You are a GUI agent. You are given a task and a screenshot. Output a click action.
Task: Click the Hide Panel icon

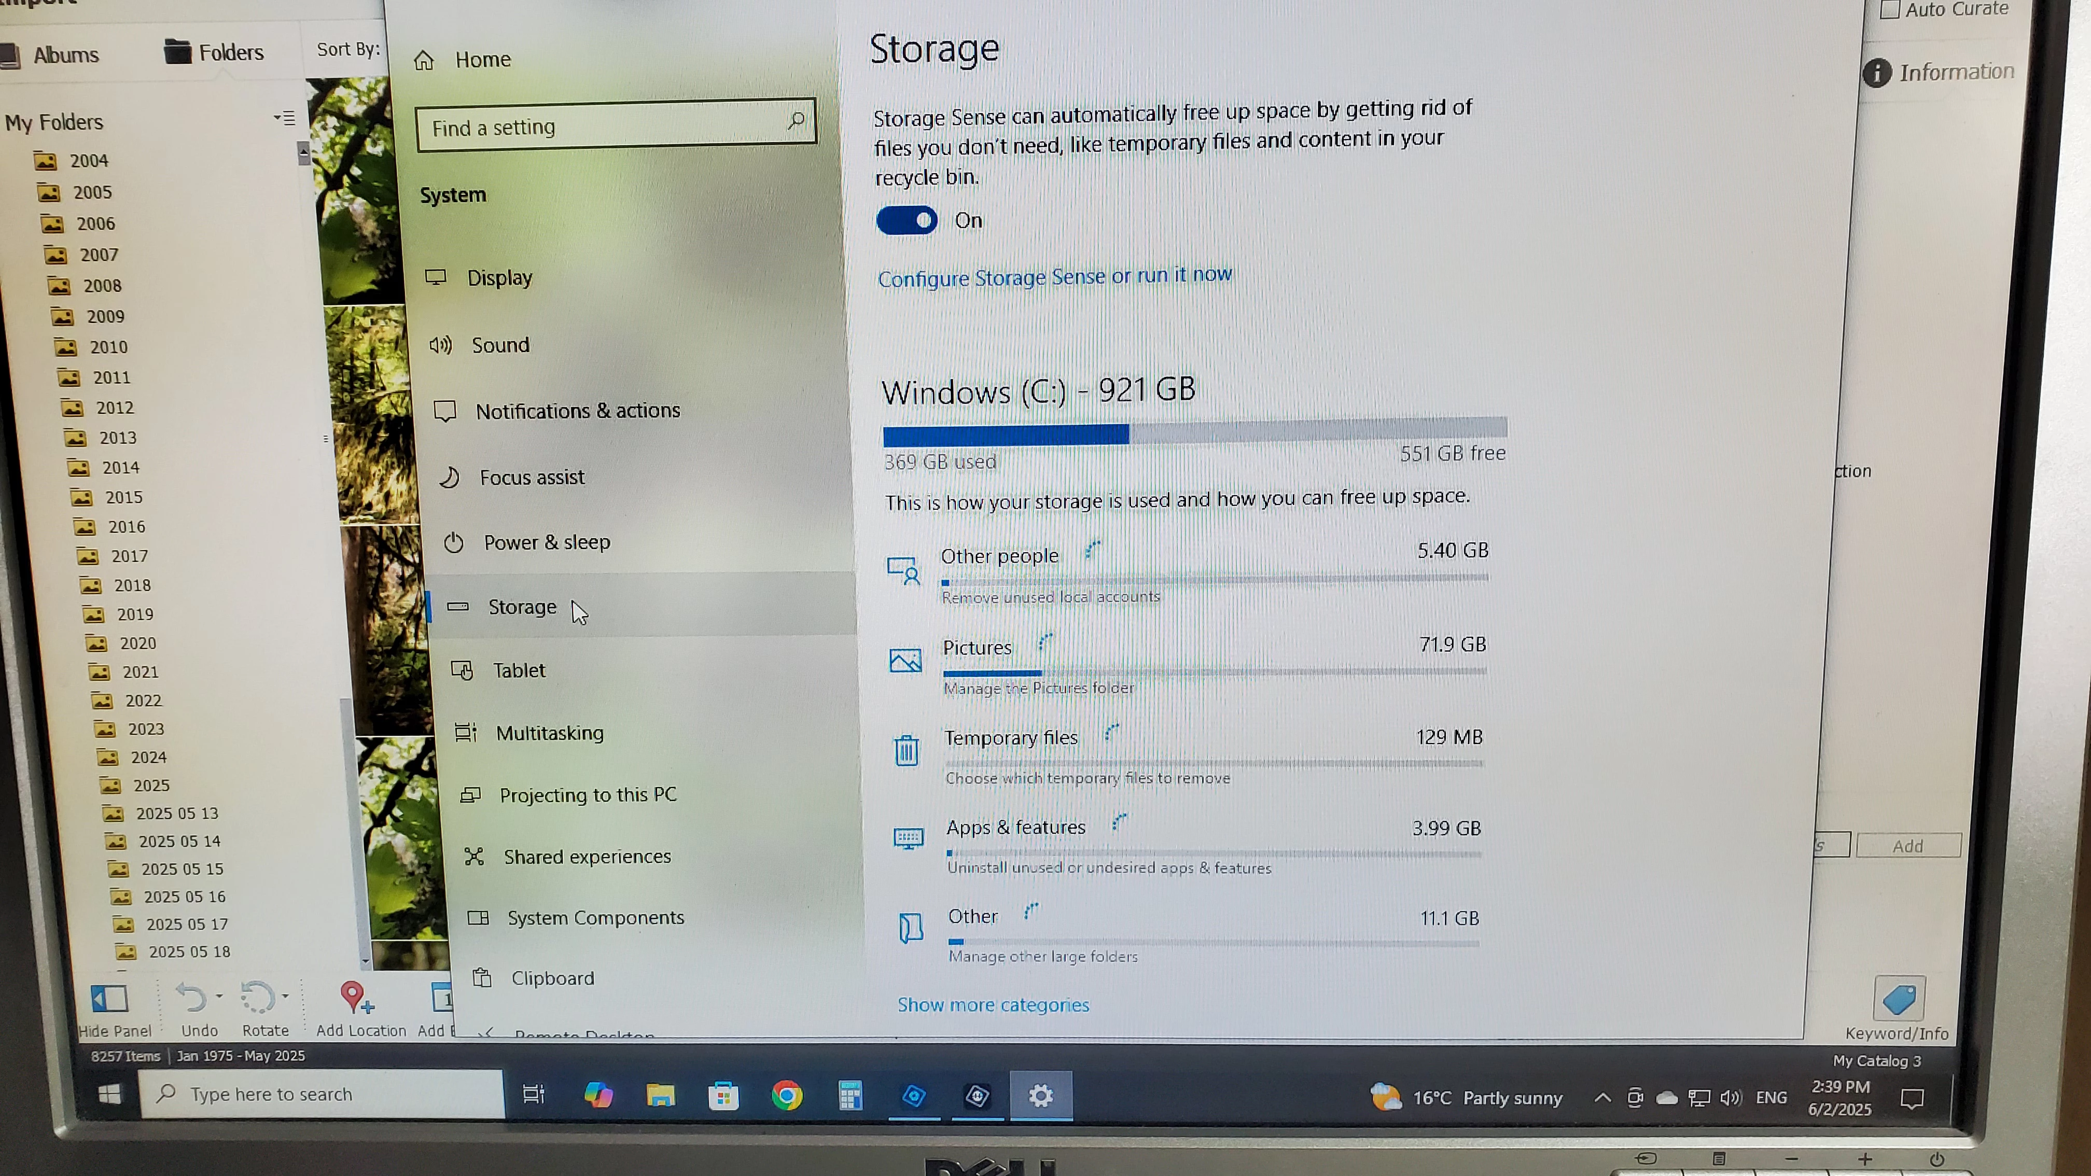point(109,999)
